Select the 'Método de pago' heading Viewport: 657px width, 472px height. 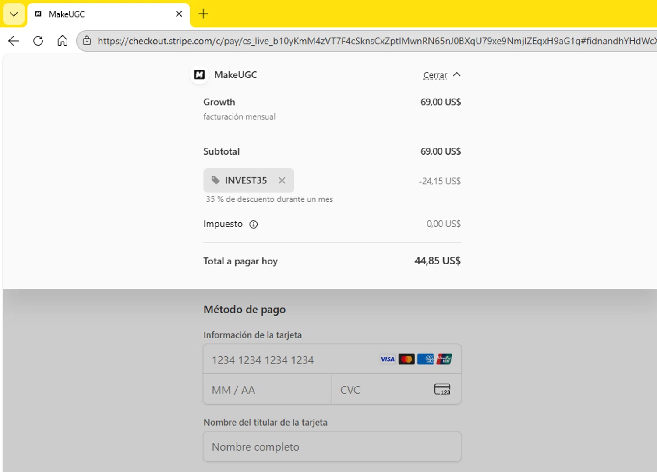coord(244,310)
